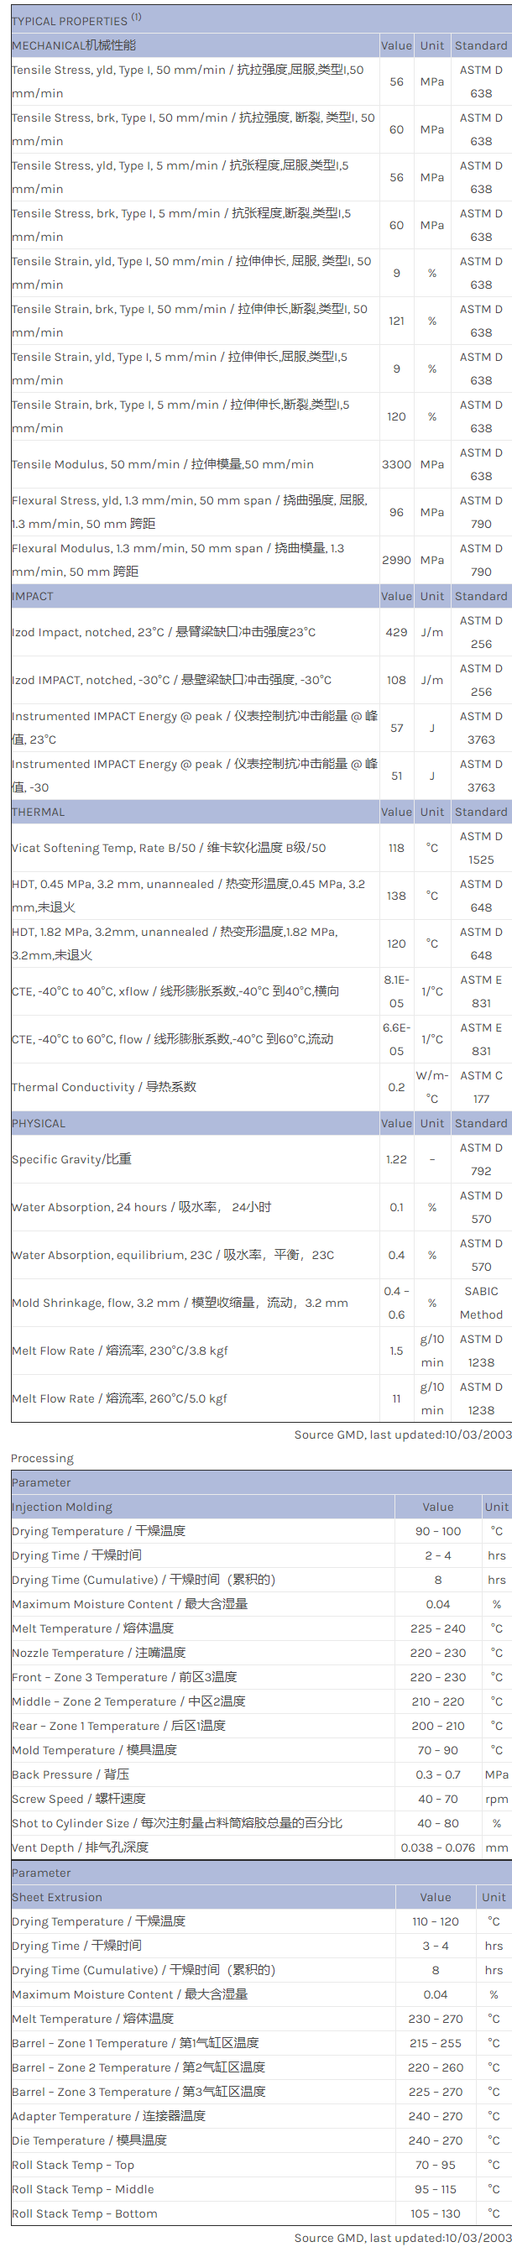
Task: Click the Specific Gravity property label
Action: (x=71, y=1159)
